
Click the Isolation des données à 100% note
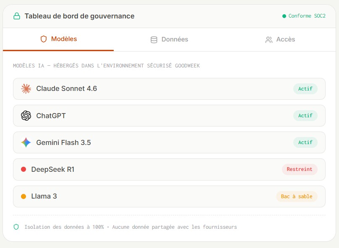click(130, 227)
